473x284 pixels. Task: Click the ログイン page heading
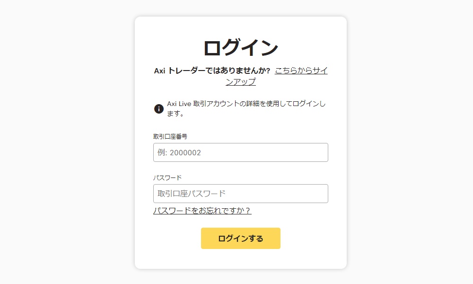tap(241, 46)
